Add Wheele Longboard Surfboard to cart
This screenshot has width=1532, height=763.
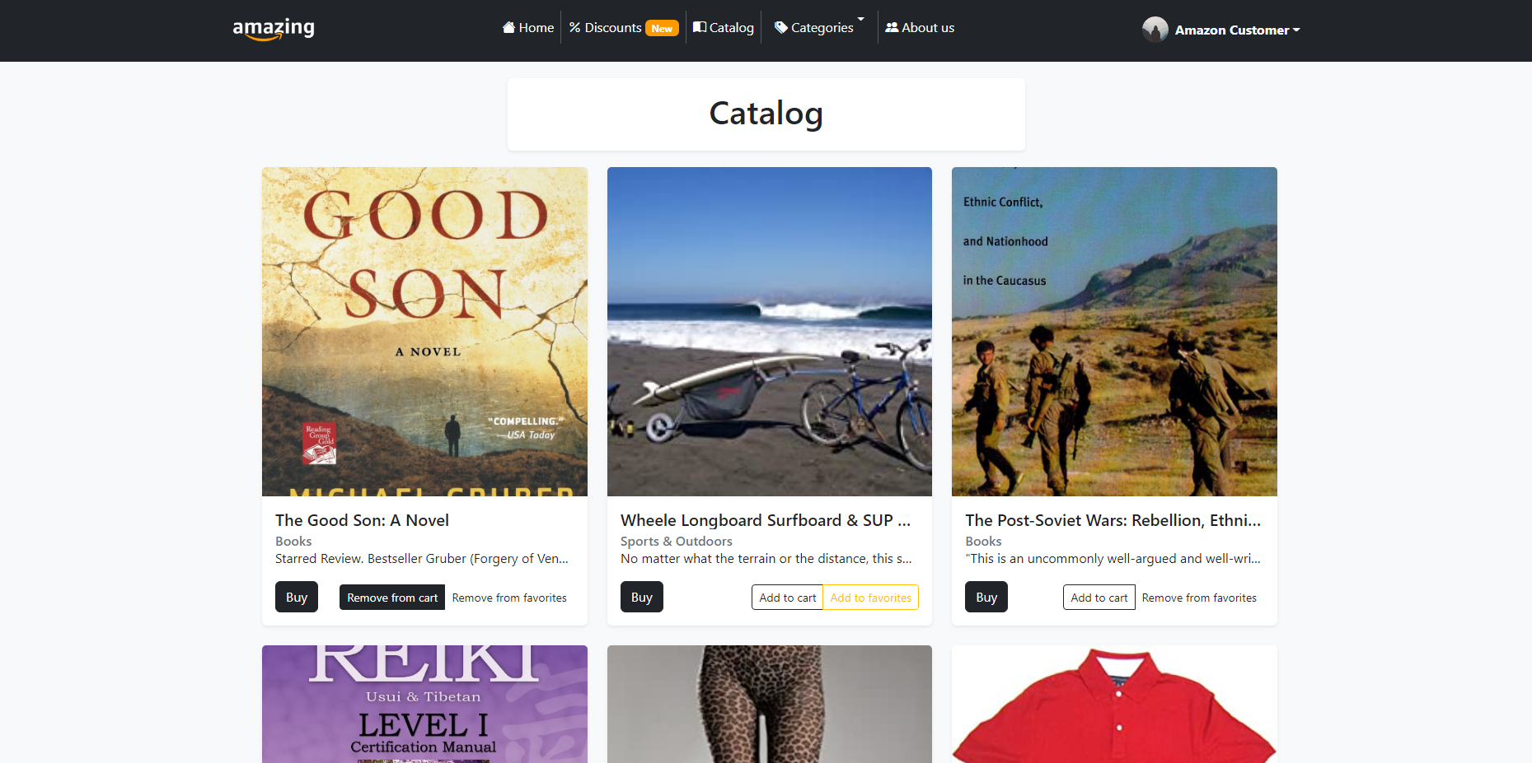click(788, 598)
